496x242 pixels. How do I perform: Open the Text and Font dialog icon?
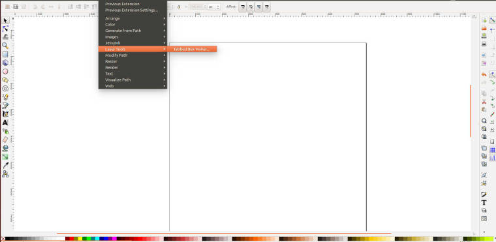[x=484, y=202]
